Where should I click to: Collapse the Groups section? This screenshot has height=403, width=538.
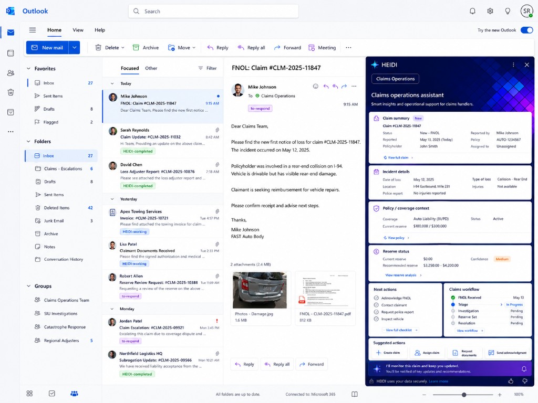pyautogui.click(x=28, y=286)
